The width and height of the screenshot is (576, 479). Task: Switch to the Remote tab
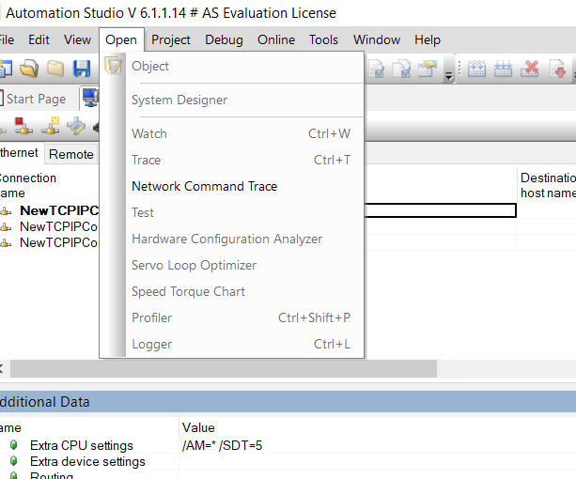(71, 154)
